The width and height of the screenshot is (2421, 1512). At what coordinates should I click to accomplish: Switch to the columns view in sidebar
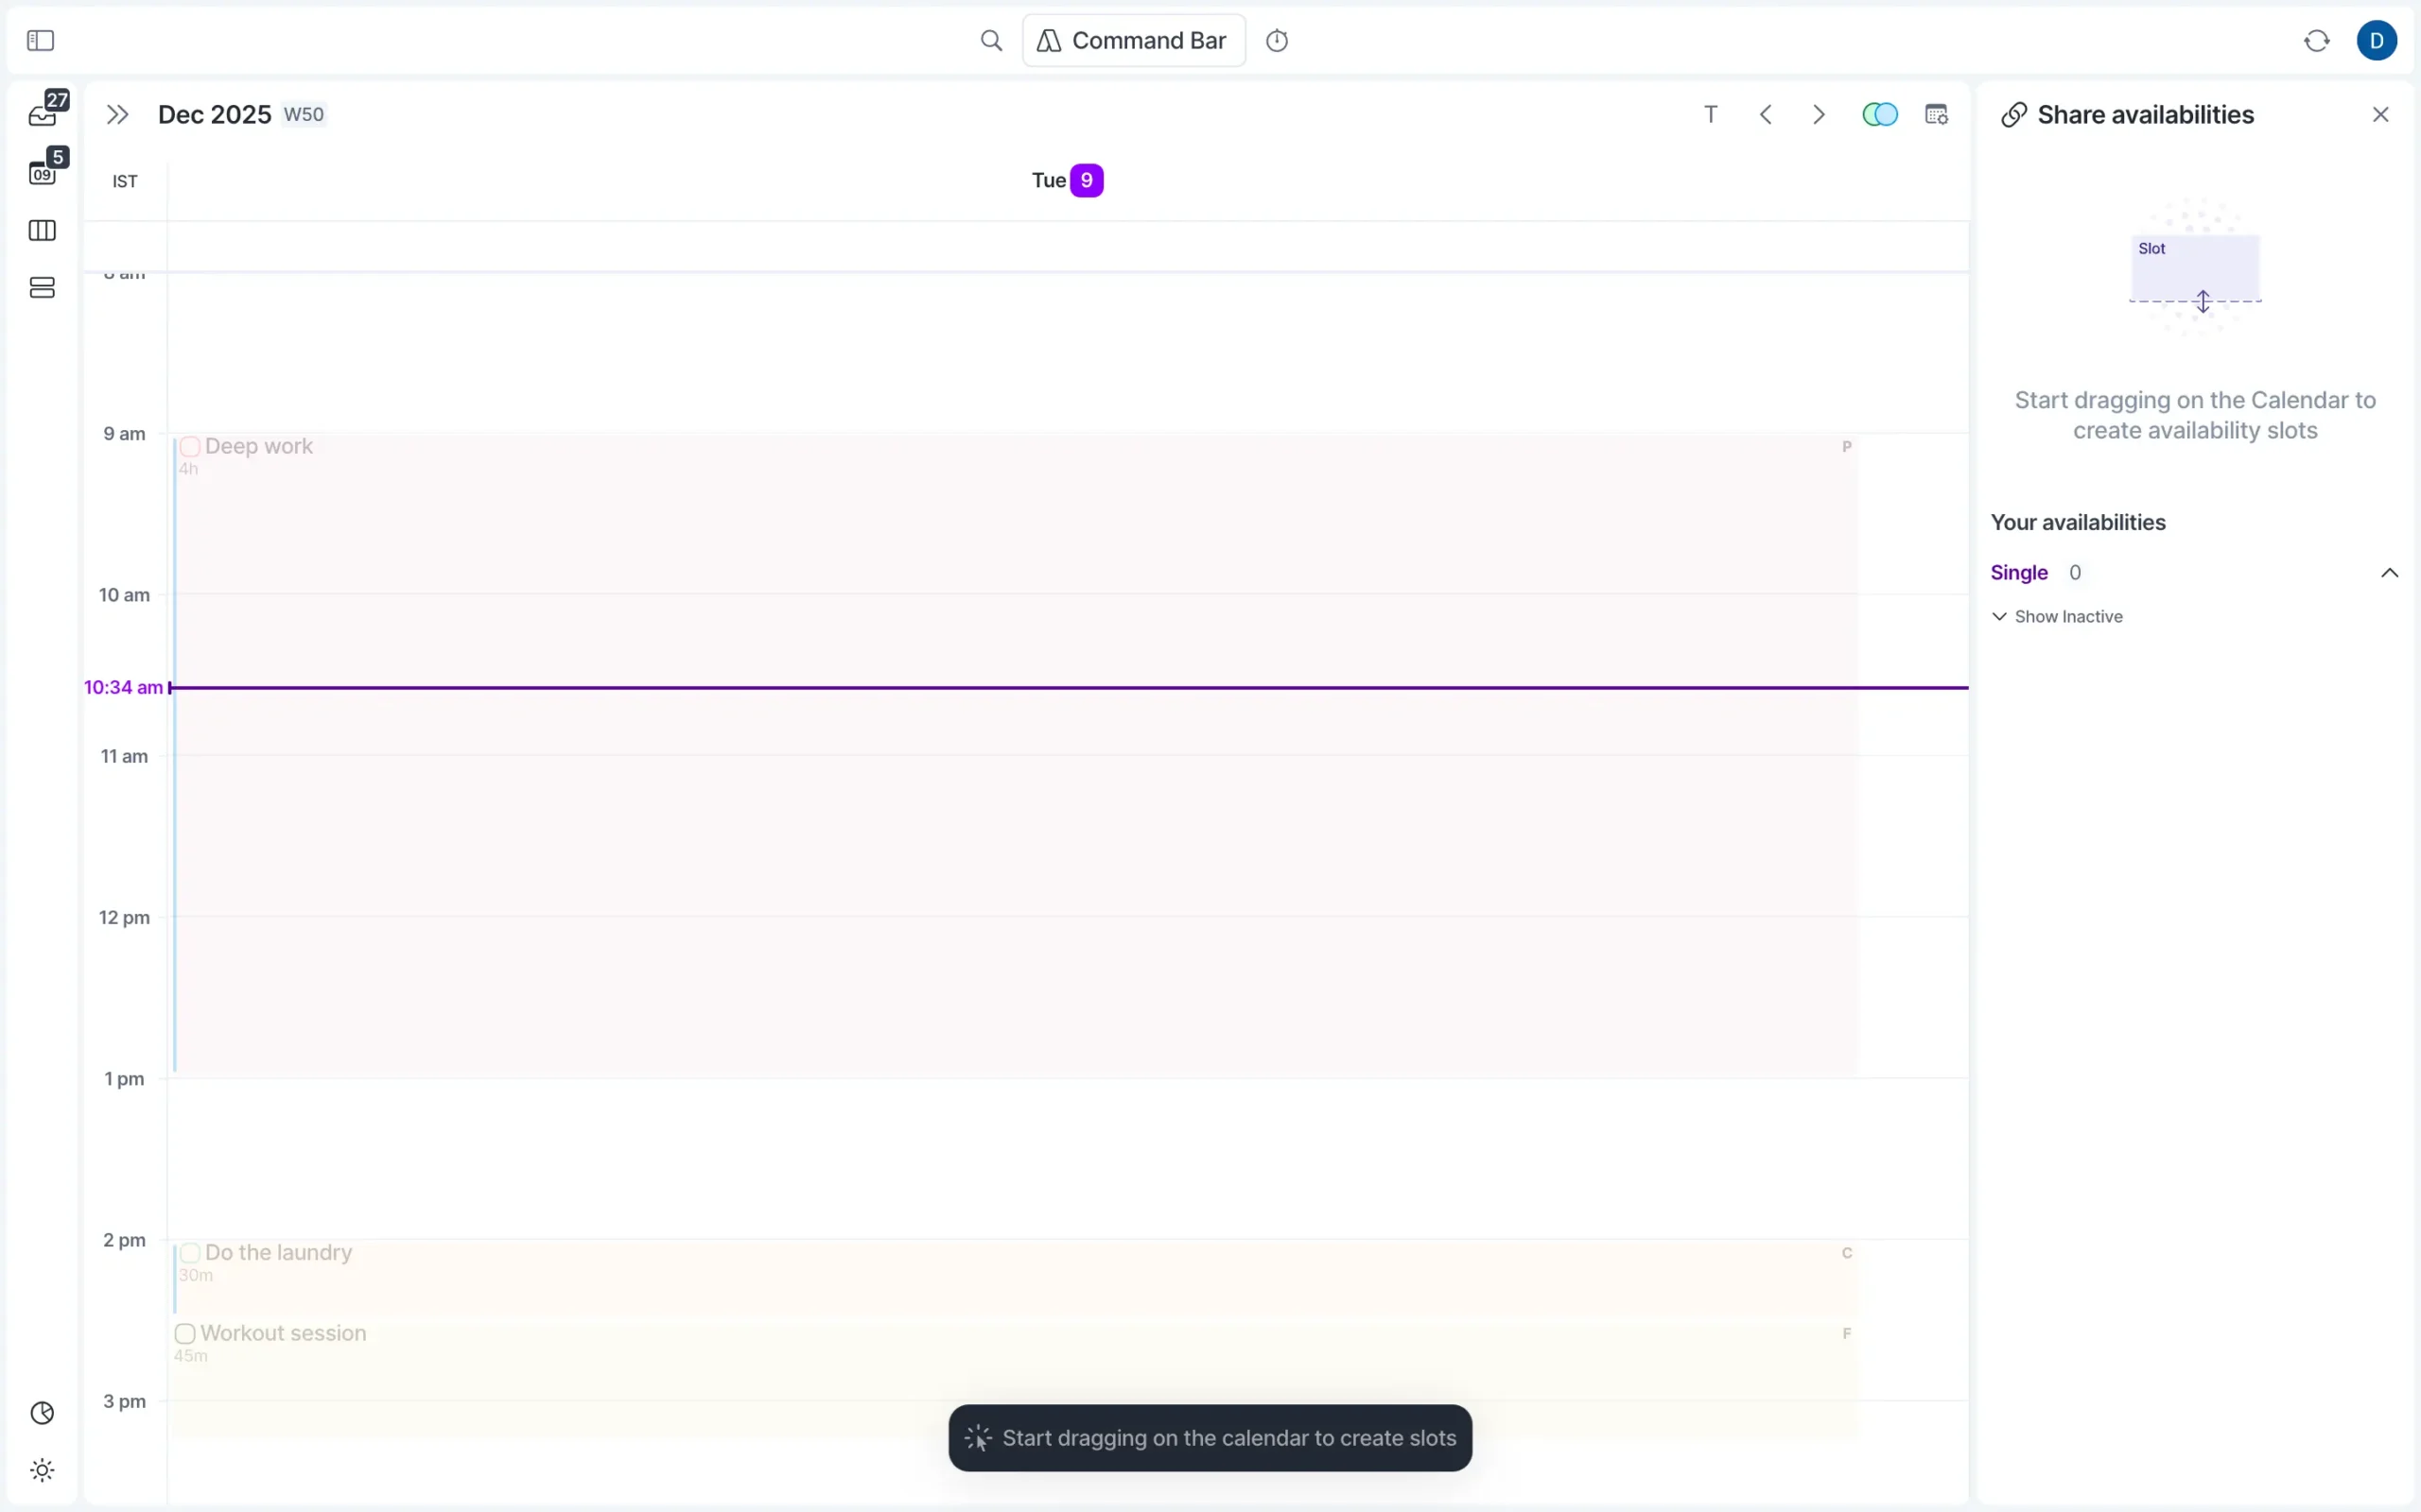pos(43,231)
